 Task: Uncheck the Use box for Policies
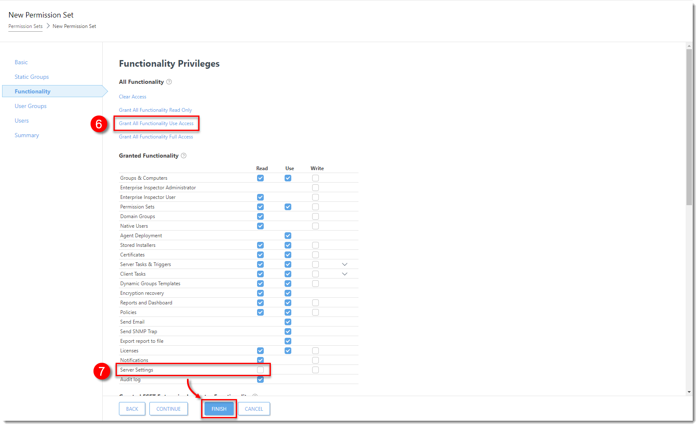(x=288, y=312)
